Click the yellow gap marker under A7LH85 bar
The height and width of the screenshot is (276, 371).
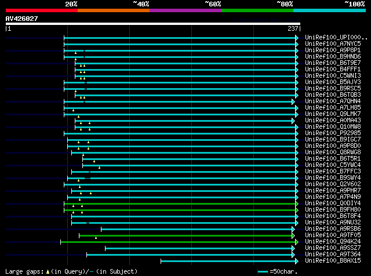point(74,110)
